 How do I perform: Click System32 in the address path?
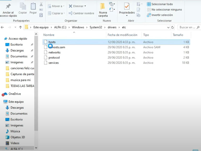96,27
